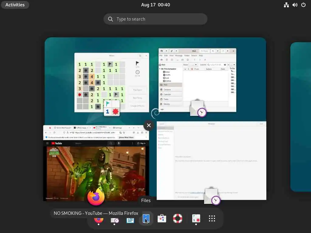
Task: Sort Evolution messages by Subject column
Action: coord(209,69)
